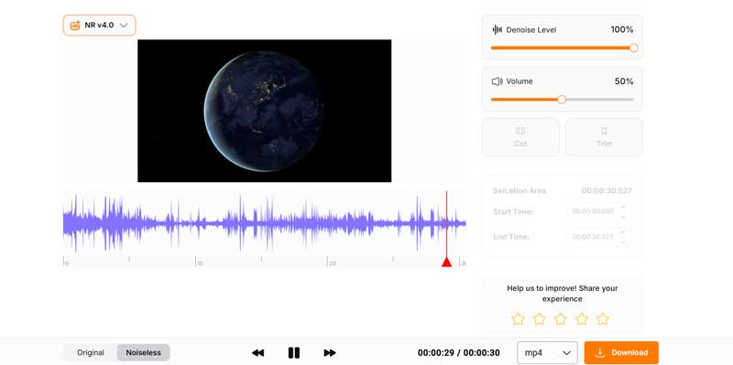
Task: Click the Download button
Action: (621, 353)
